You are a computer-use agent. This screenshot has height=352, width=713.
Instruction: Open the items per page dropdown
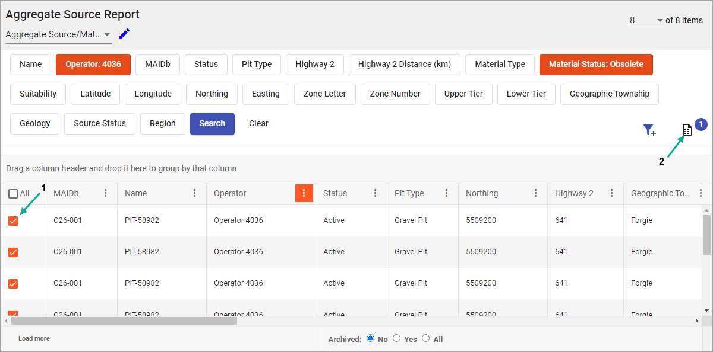pyautogui.click(x=647, y=21)
